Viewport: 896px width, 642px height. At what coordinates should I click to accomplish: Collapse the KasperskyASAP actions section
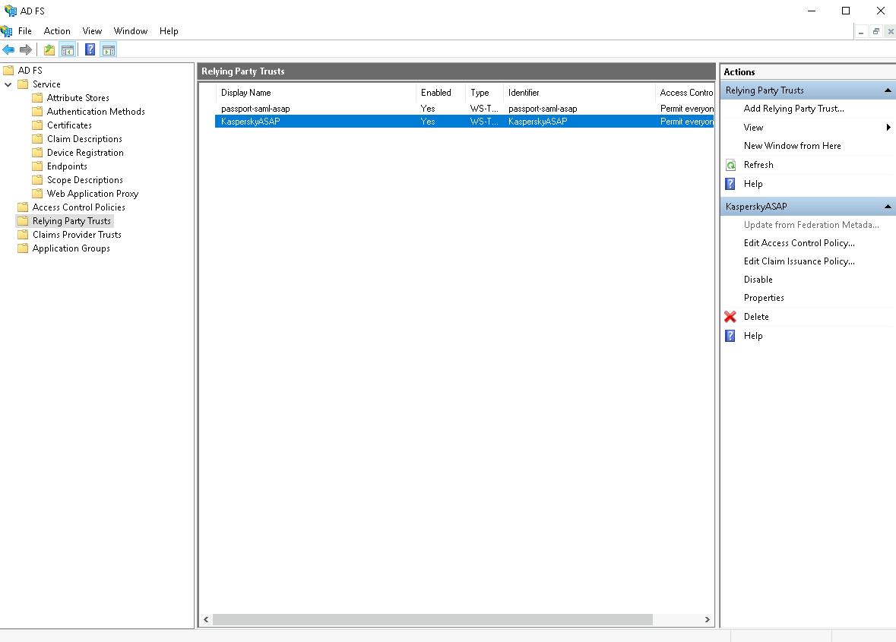[887, 207]
